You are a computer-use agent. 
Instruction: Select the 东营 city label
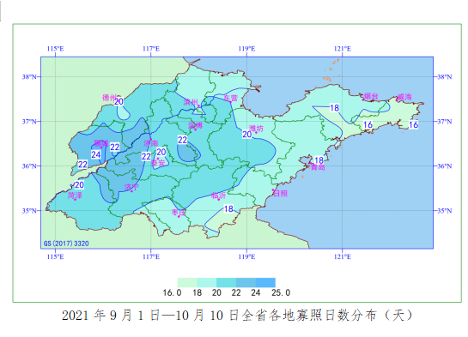point(230,98)
